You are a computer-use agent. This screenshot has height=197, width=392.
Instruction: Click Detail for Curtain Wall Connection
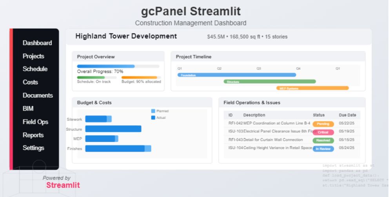(273, 140)
